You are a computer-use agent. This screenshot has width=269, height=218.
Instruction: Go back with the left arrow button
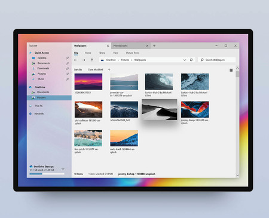point(75,60)
